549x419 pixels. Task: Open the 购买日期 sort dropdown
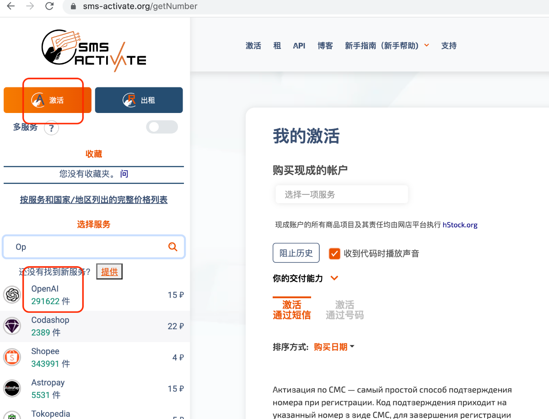point(334,347)
